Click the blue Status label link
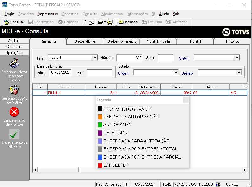Image resolution: width=252 pixels, height=187 pixels. 184,58
